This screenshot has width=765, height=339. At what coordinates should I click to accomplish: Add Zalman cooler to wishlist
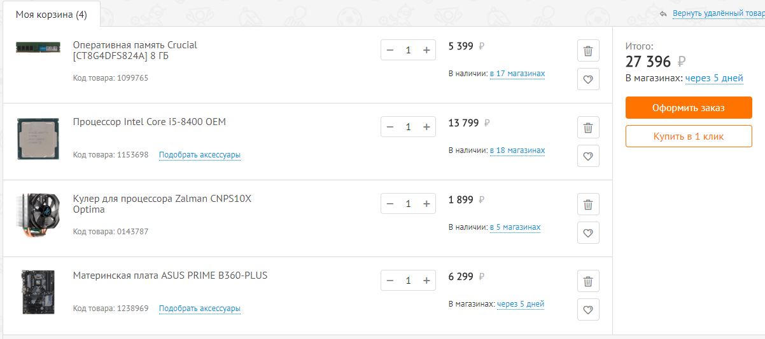[x=588, y=233]
